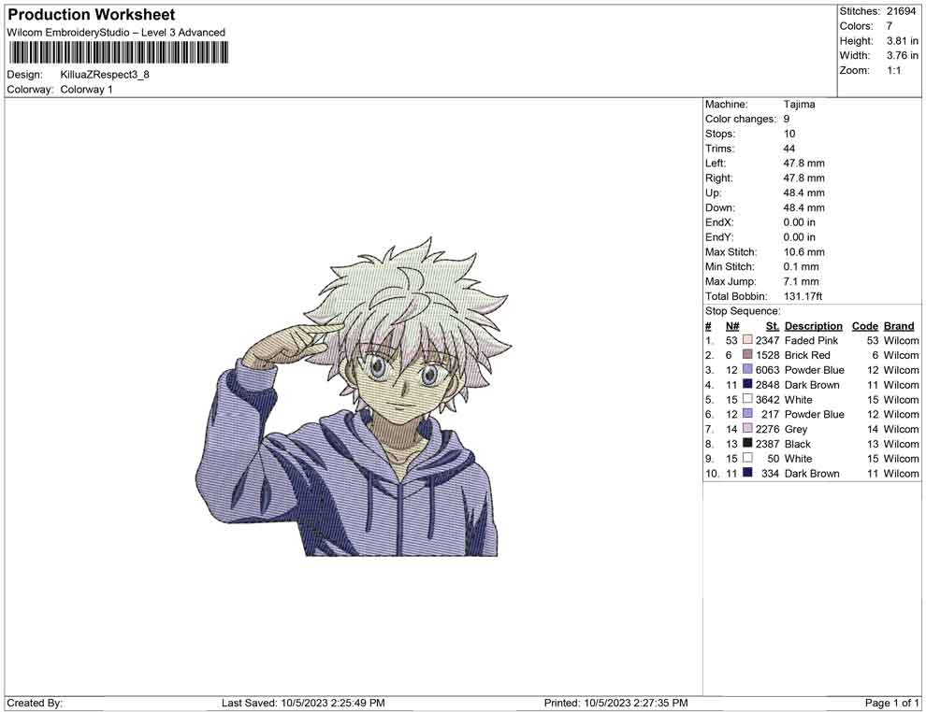Image resolution: width=926 pixels, height=712 pixels.
Task: Click the 'Page 1 of 1' footer
Action: 891,703
